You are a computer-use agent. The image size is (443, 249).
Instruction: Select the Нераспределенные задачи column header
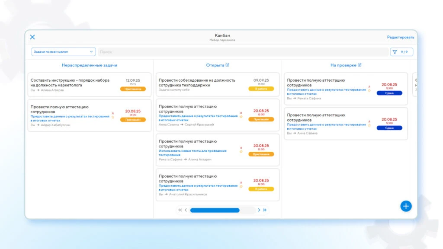click(x=89, y=65)
